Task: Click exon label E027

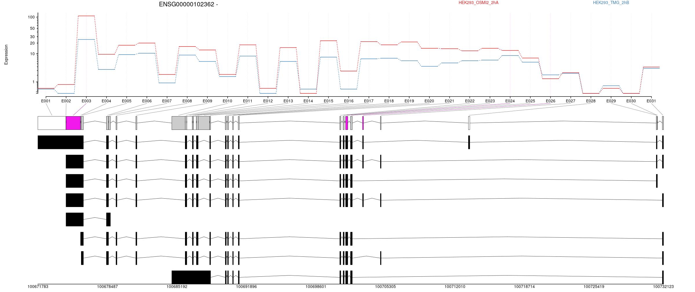Action: coord(570,101)
